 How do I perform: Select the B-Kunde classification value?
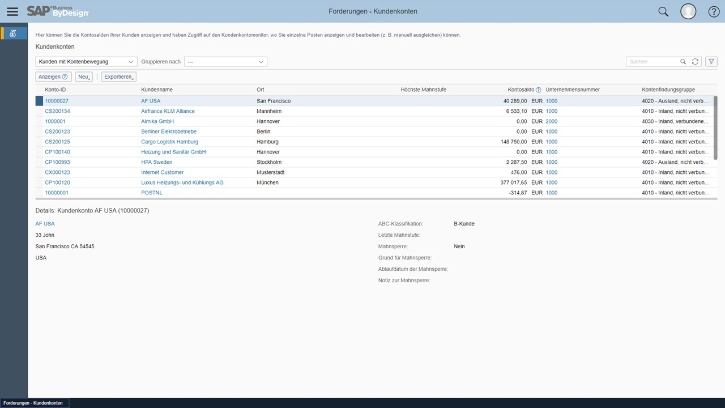[x=464, y=224]
